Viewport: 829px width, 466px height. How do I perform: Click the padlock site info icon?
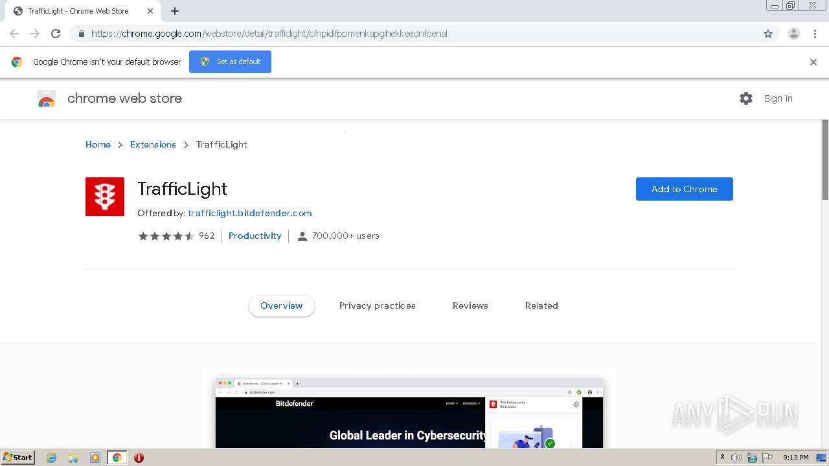tap(81, 34)
